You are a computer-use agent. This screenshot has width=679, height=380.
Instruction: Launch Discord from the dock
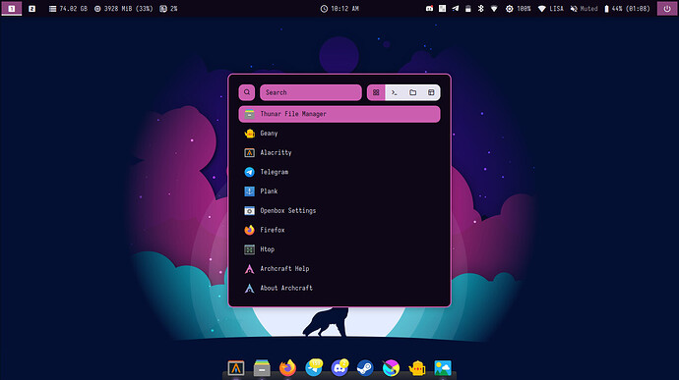[x=339, y=368]
